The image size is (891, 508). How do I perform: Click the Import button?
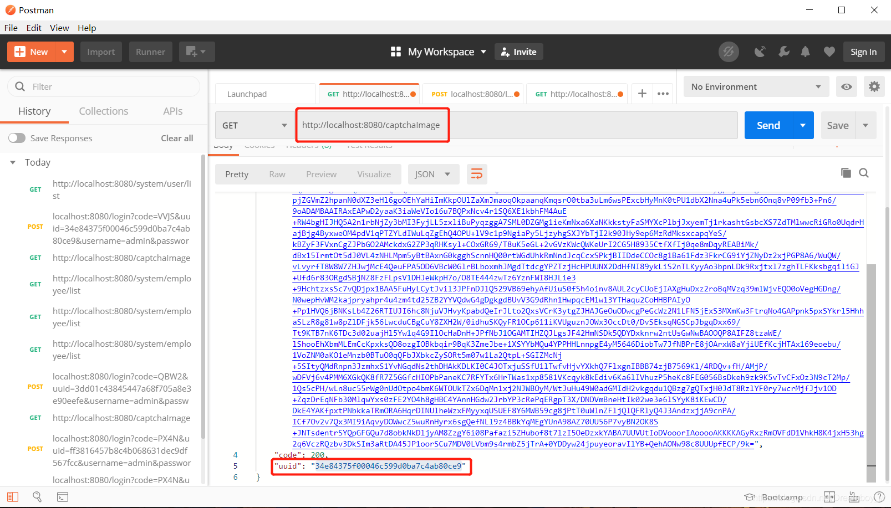coord(101,52)
